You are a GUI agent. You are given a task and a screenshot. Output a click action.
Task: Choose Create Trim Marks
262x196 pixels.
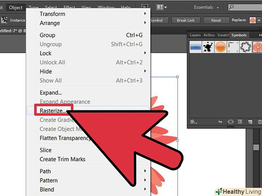[x=63, y=159]
